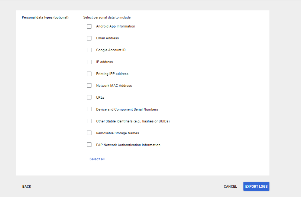301x197 pixels.
Task: Toggle the Network MAC Address checkbox
Action: point(89,85)
